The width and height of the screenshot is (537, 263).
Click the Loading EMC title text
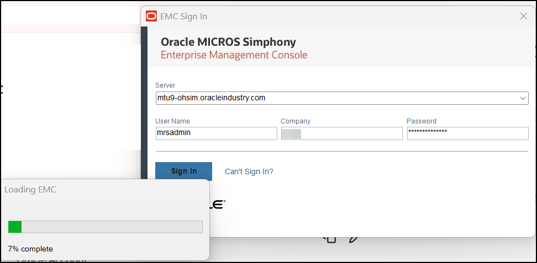tap(30, 190)
